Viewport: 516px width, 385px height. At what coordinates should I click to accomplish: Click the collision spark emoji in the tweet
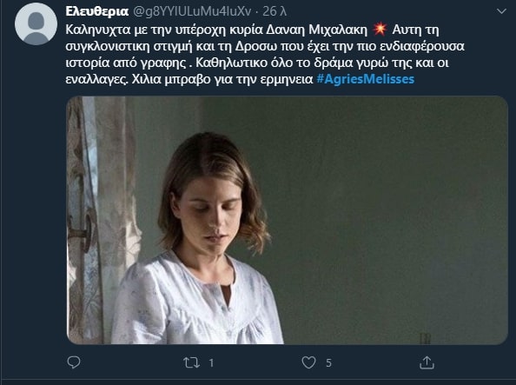click(380, 30)
